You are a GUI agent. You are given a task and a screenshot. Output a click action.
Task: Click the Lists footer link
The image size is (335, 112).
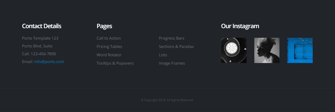163,55
